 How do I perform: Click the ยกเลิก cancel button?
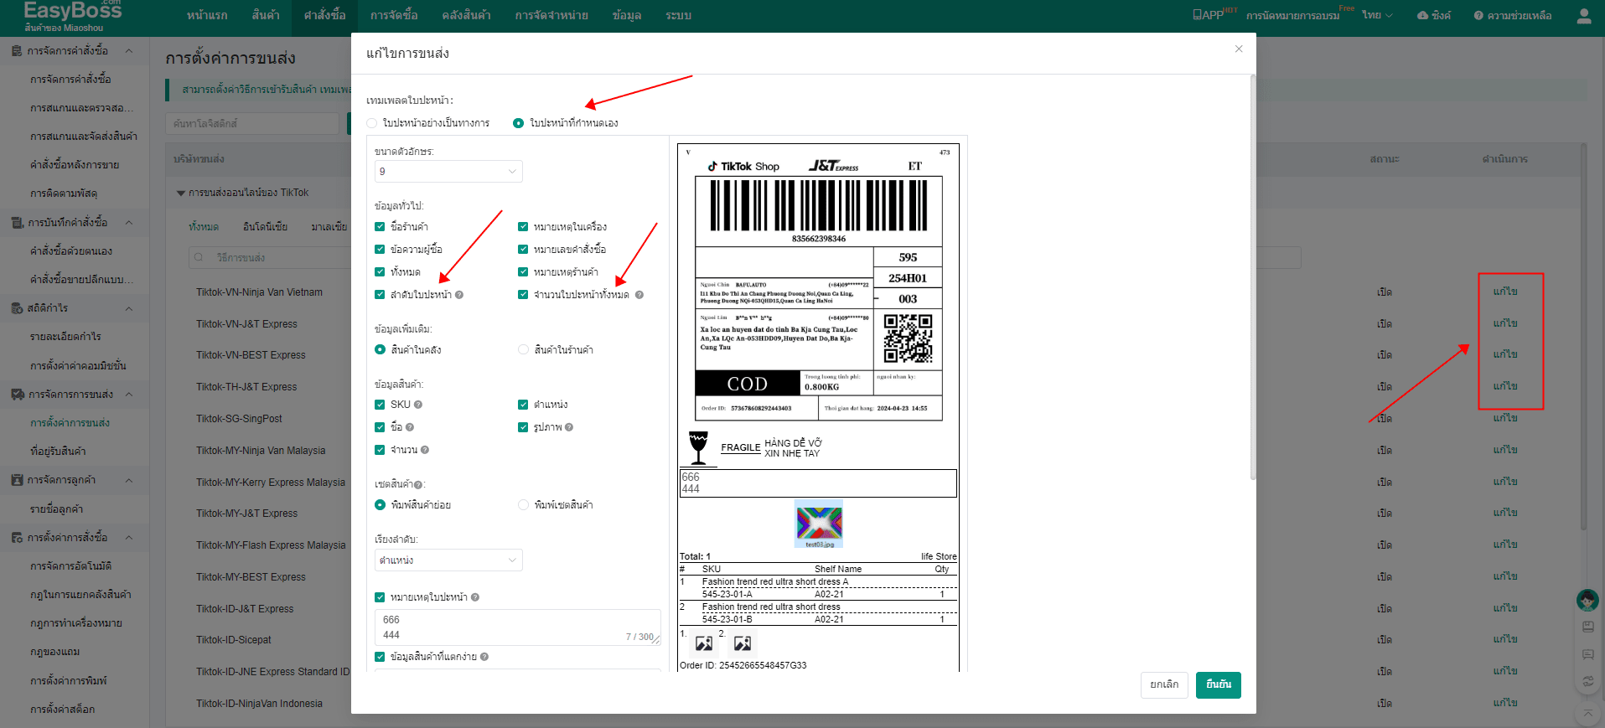pos(1163,684)
